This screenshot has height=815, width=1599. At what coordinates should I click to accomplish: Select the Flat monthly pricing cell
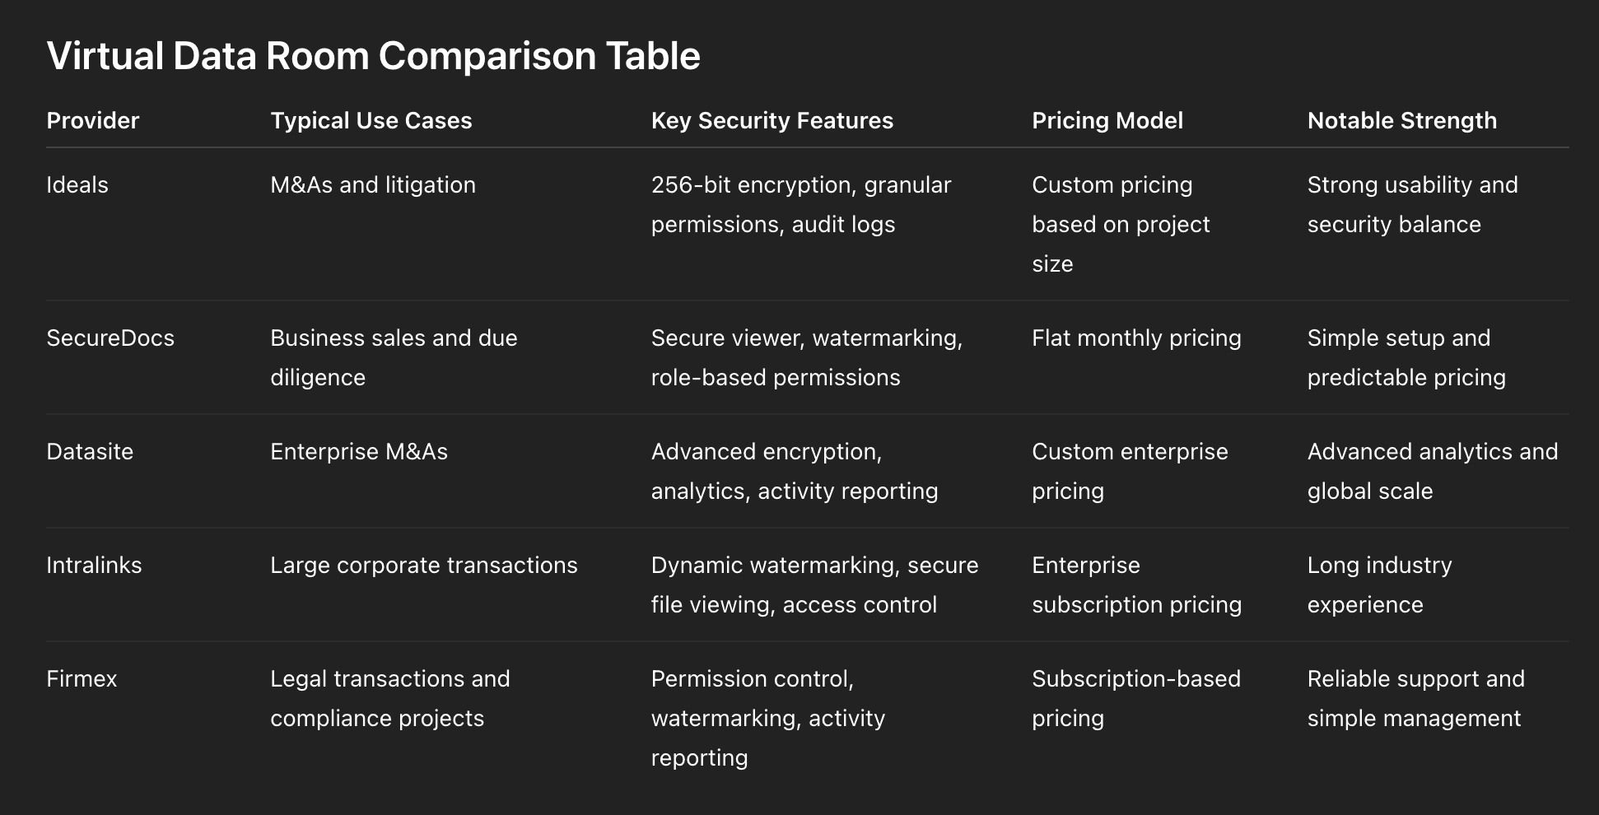[1136, 338]
